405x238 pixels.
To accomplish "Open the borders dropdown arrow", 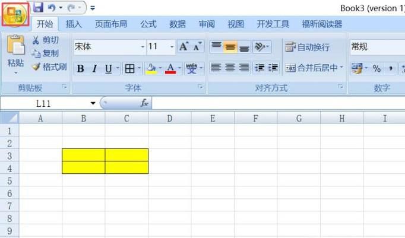I will (139, 68).
